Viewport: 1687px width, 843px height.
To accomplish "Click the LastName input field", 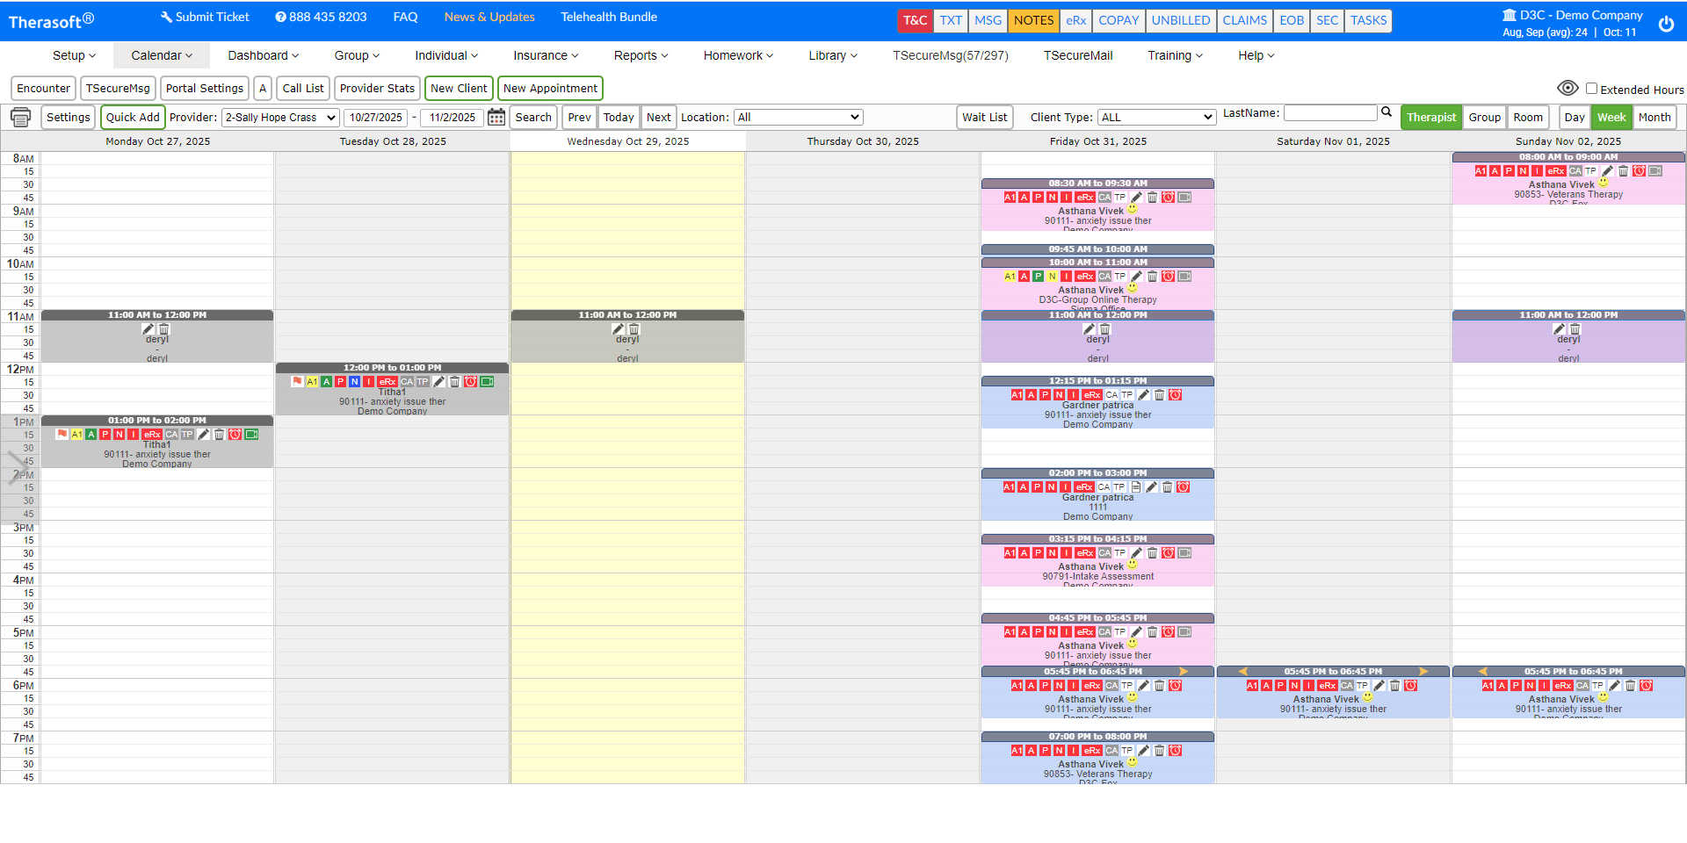I will pos(1330,112).
